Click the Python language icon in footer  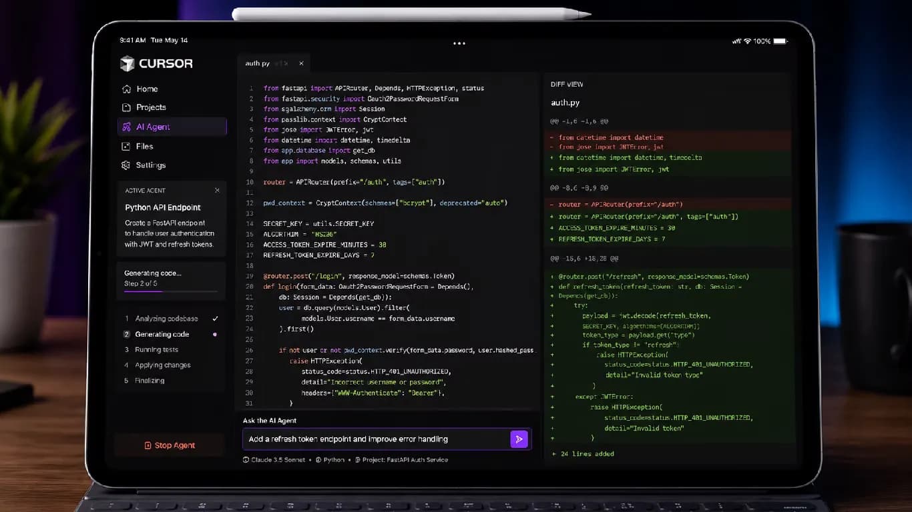[318, 459]
